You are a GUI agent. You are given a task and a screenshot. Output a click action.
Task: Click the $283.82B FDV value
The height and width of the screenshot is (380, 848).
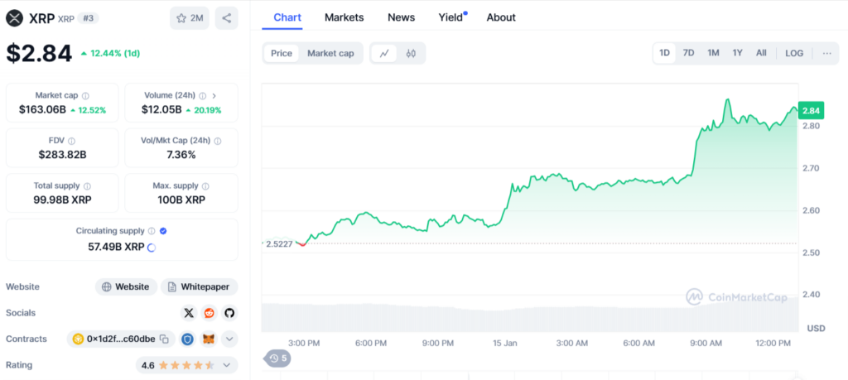coord(62,155)
